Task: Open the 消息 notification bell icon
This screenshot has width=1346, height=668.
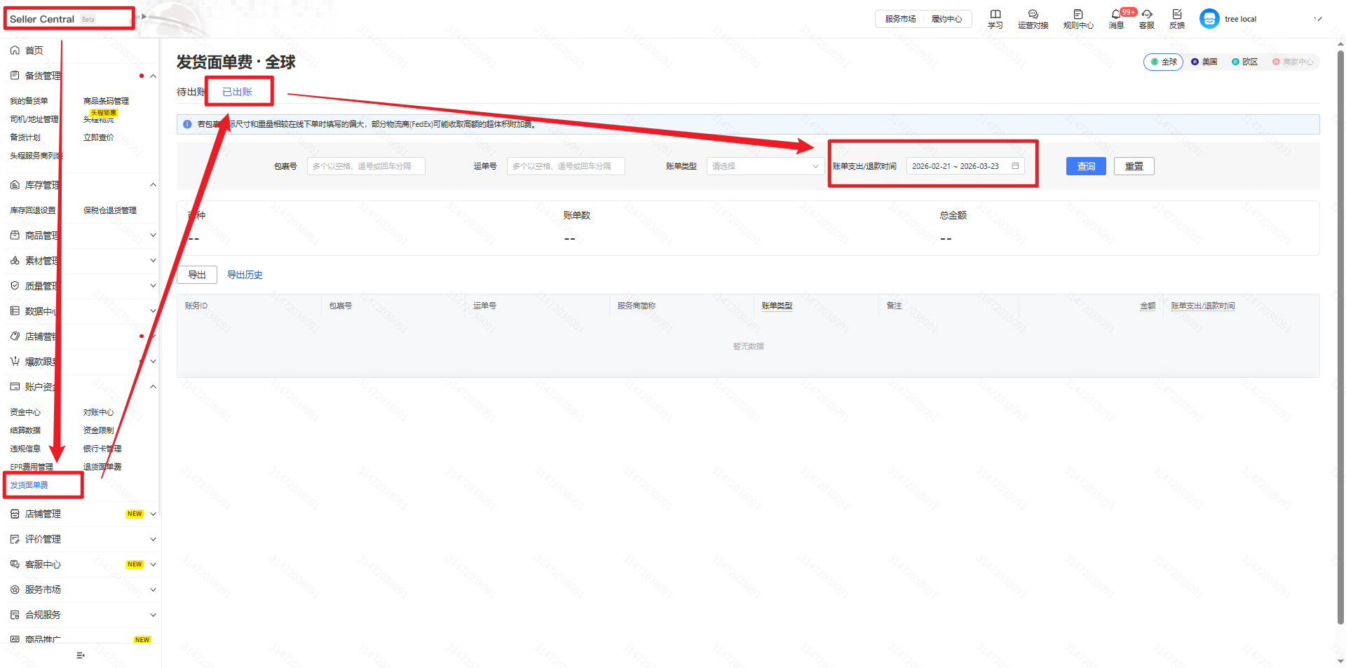Action: 1115,15
